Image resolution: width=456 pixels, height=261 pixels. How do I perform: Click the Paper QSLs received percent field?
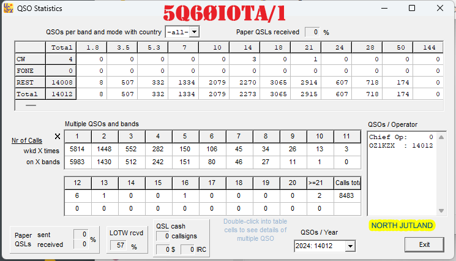[312, 32]
